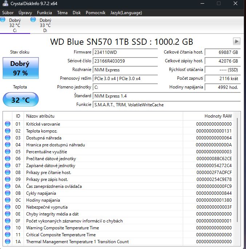This screenshot has height=249, width=246.
Task: Click the raw value 00000008BC62CE
Action: pos(214,158)
